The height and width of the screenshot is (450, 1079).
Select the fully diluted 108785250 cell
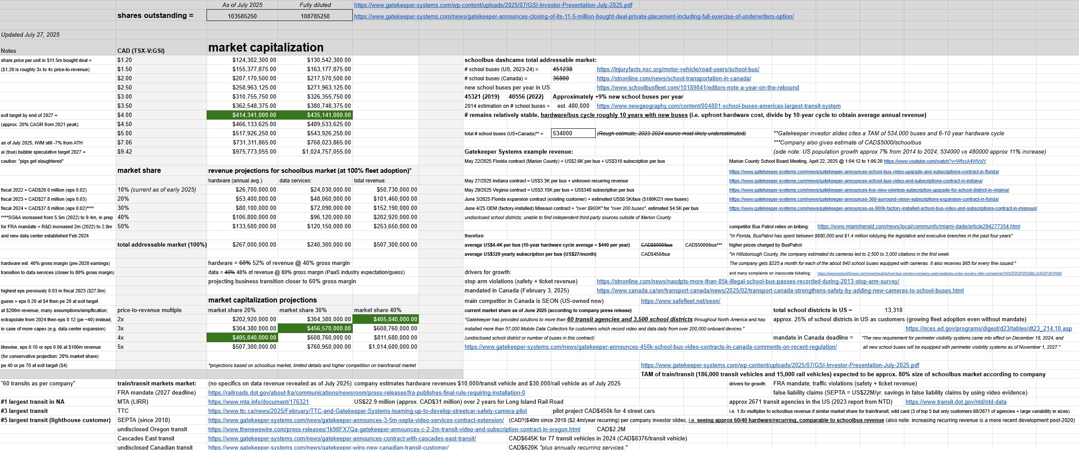[315, 16]
